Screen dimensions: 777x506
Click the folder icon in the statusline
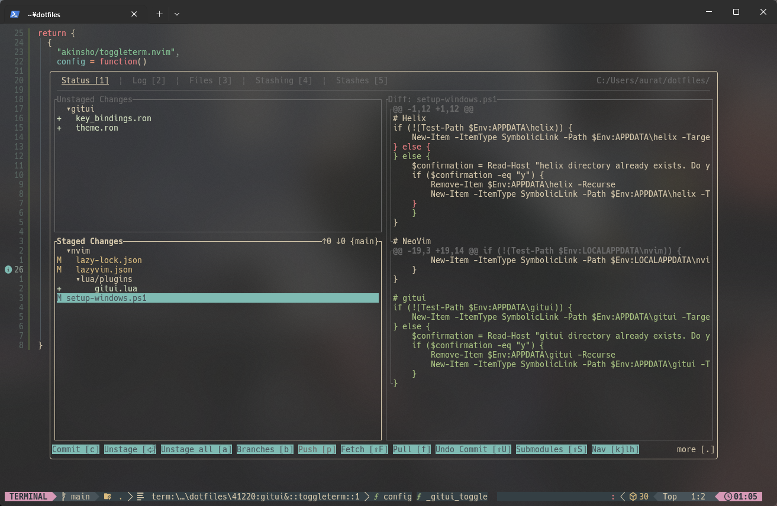pyautogui.click(x=107, y=497)
